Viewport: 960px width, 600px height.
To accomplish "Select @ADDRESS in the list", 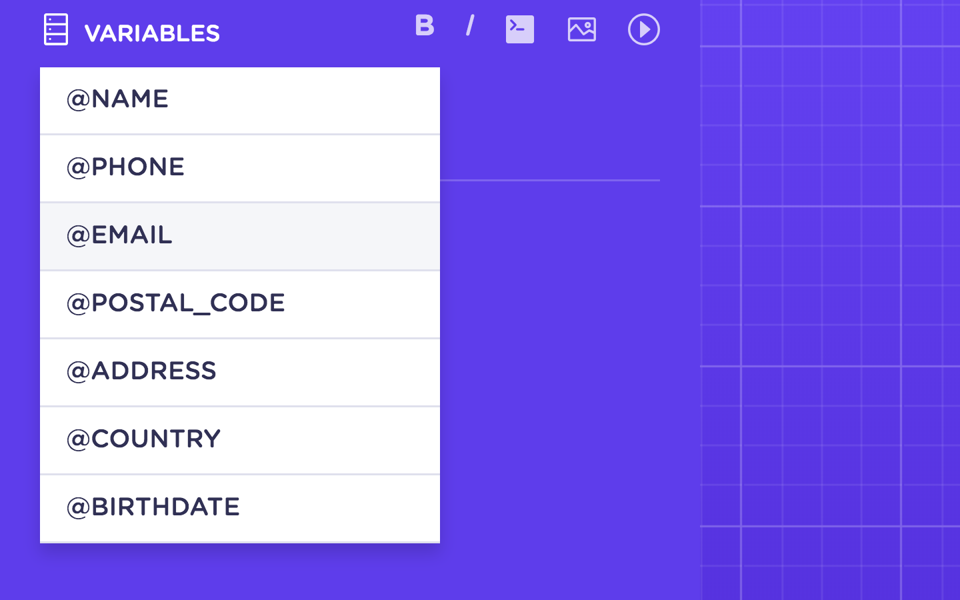I will pyautogui.click(x=240, y=373).
